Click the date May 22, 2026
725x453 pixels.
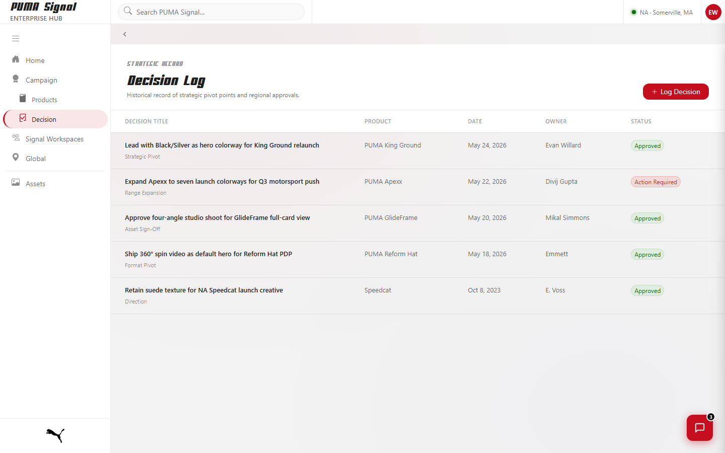pos(487,181)
